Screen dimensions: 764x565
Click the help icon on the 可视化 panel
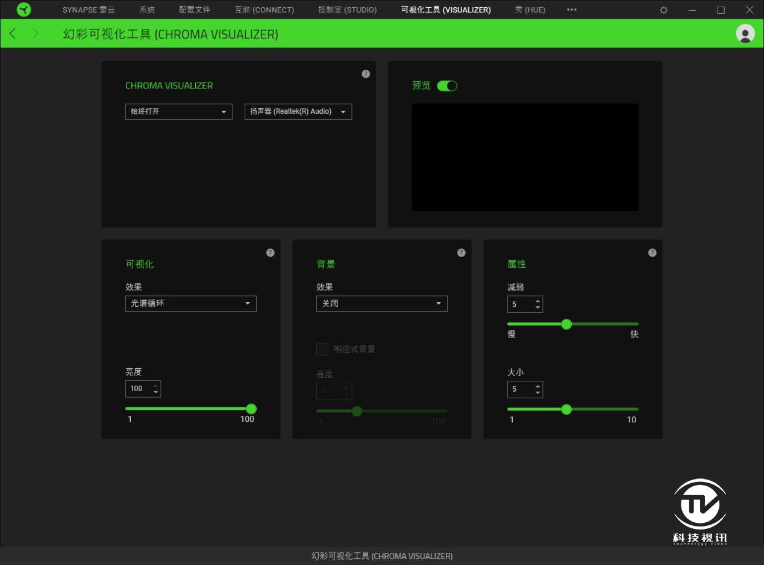(x=271, y=253)
